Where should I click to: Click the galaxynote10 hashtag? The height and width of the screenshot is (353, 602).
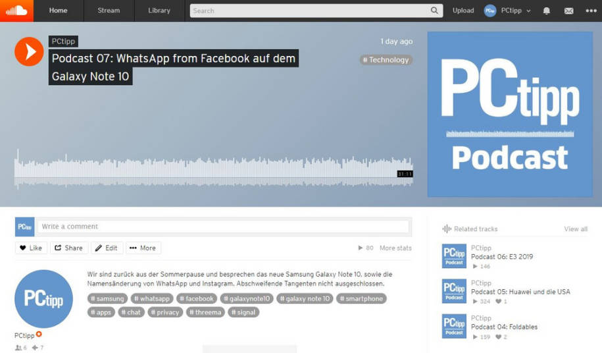point(247,298)
